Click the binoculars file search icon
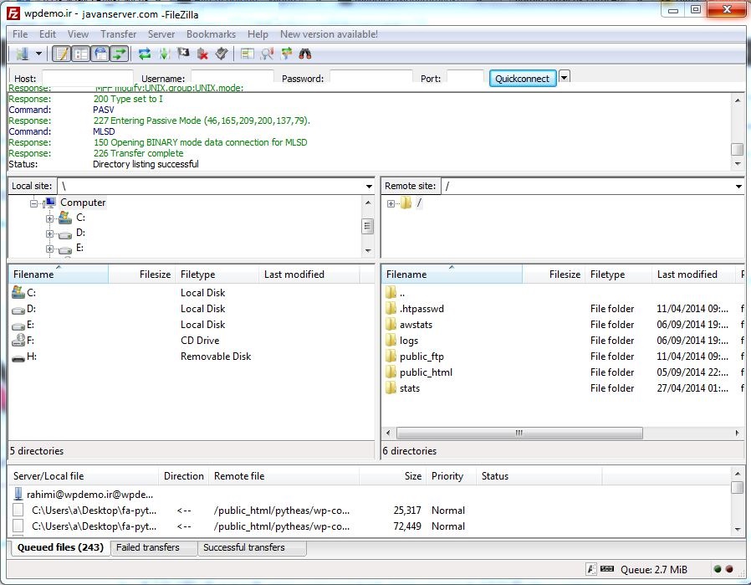The image size is (751, 585). [305, 54]
